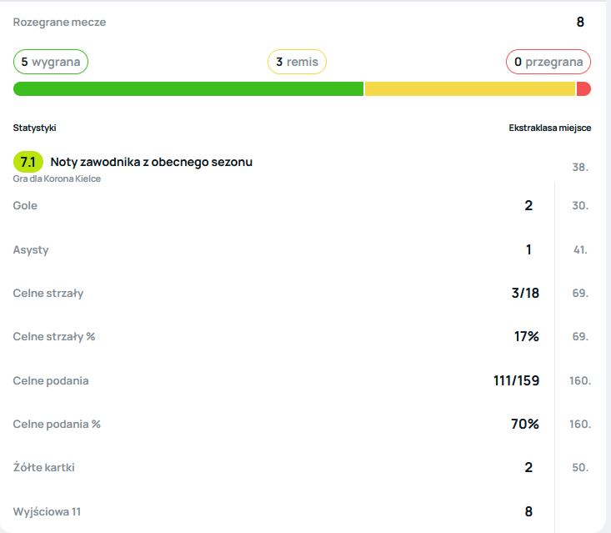611x533 pixels.
Task: Click the 3 remis pill
Action: 297,62
